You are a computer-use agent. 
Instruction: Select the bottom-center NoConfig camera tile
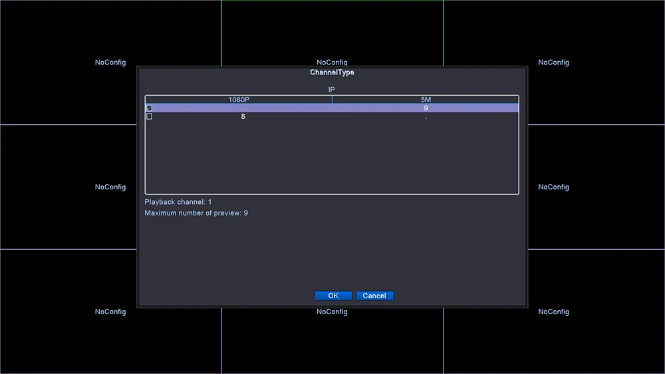(x=332, y=341)
